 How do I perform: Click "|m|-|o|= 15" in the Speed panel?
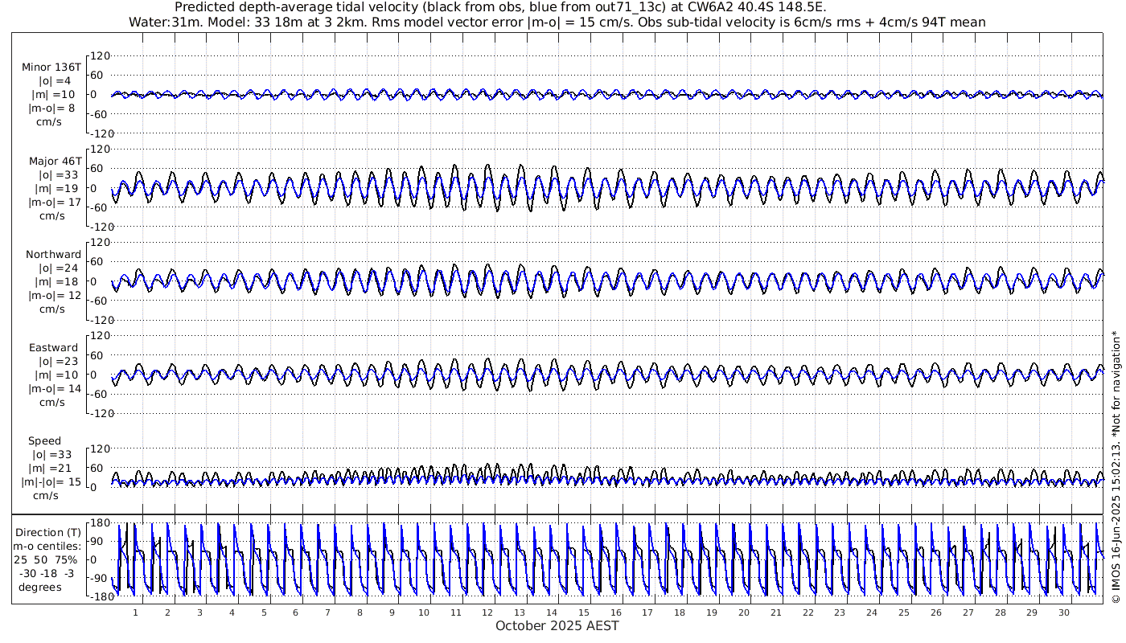52,482
